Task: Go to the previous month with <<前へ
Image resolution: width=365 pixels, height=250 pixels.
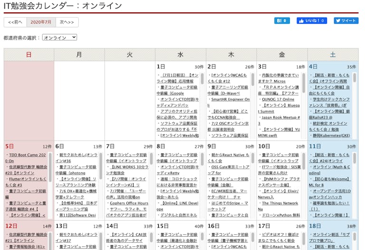Action: click(15, 22)
